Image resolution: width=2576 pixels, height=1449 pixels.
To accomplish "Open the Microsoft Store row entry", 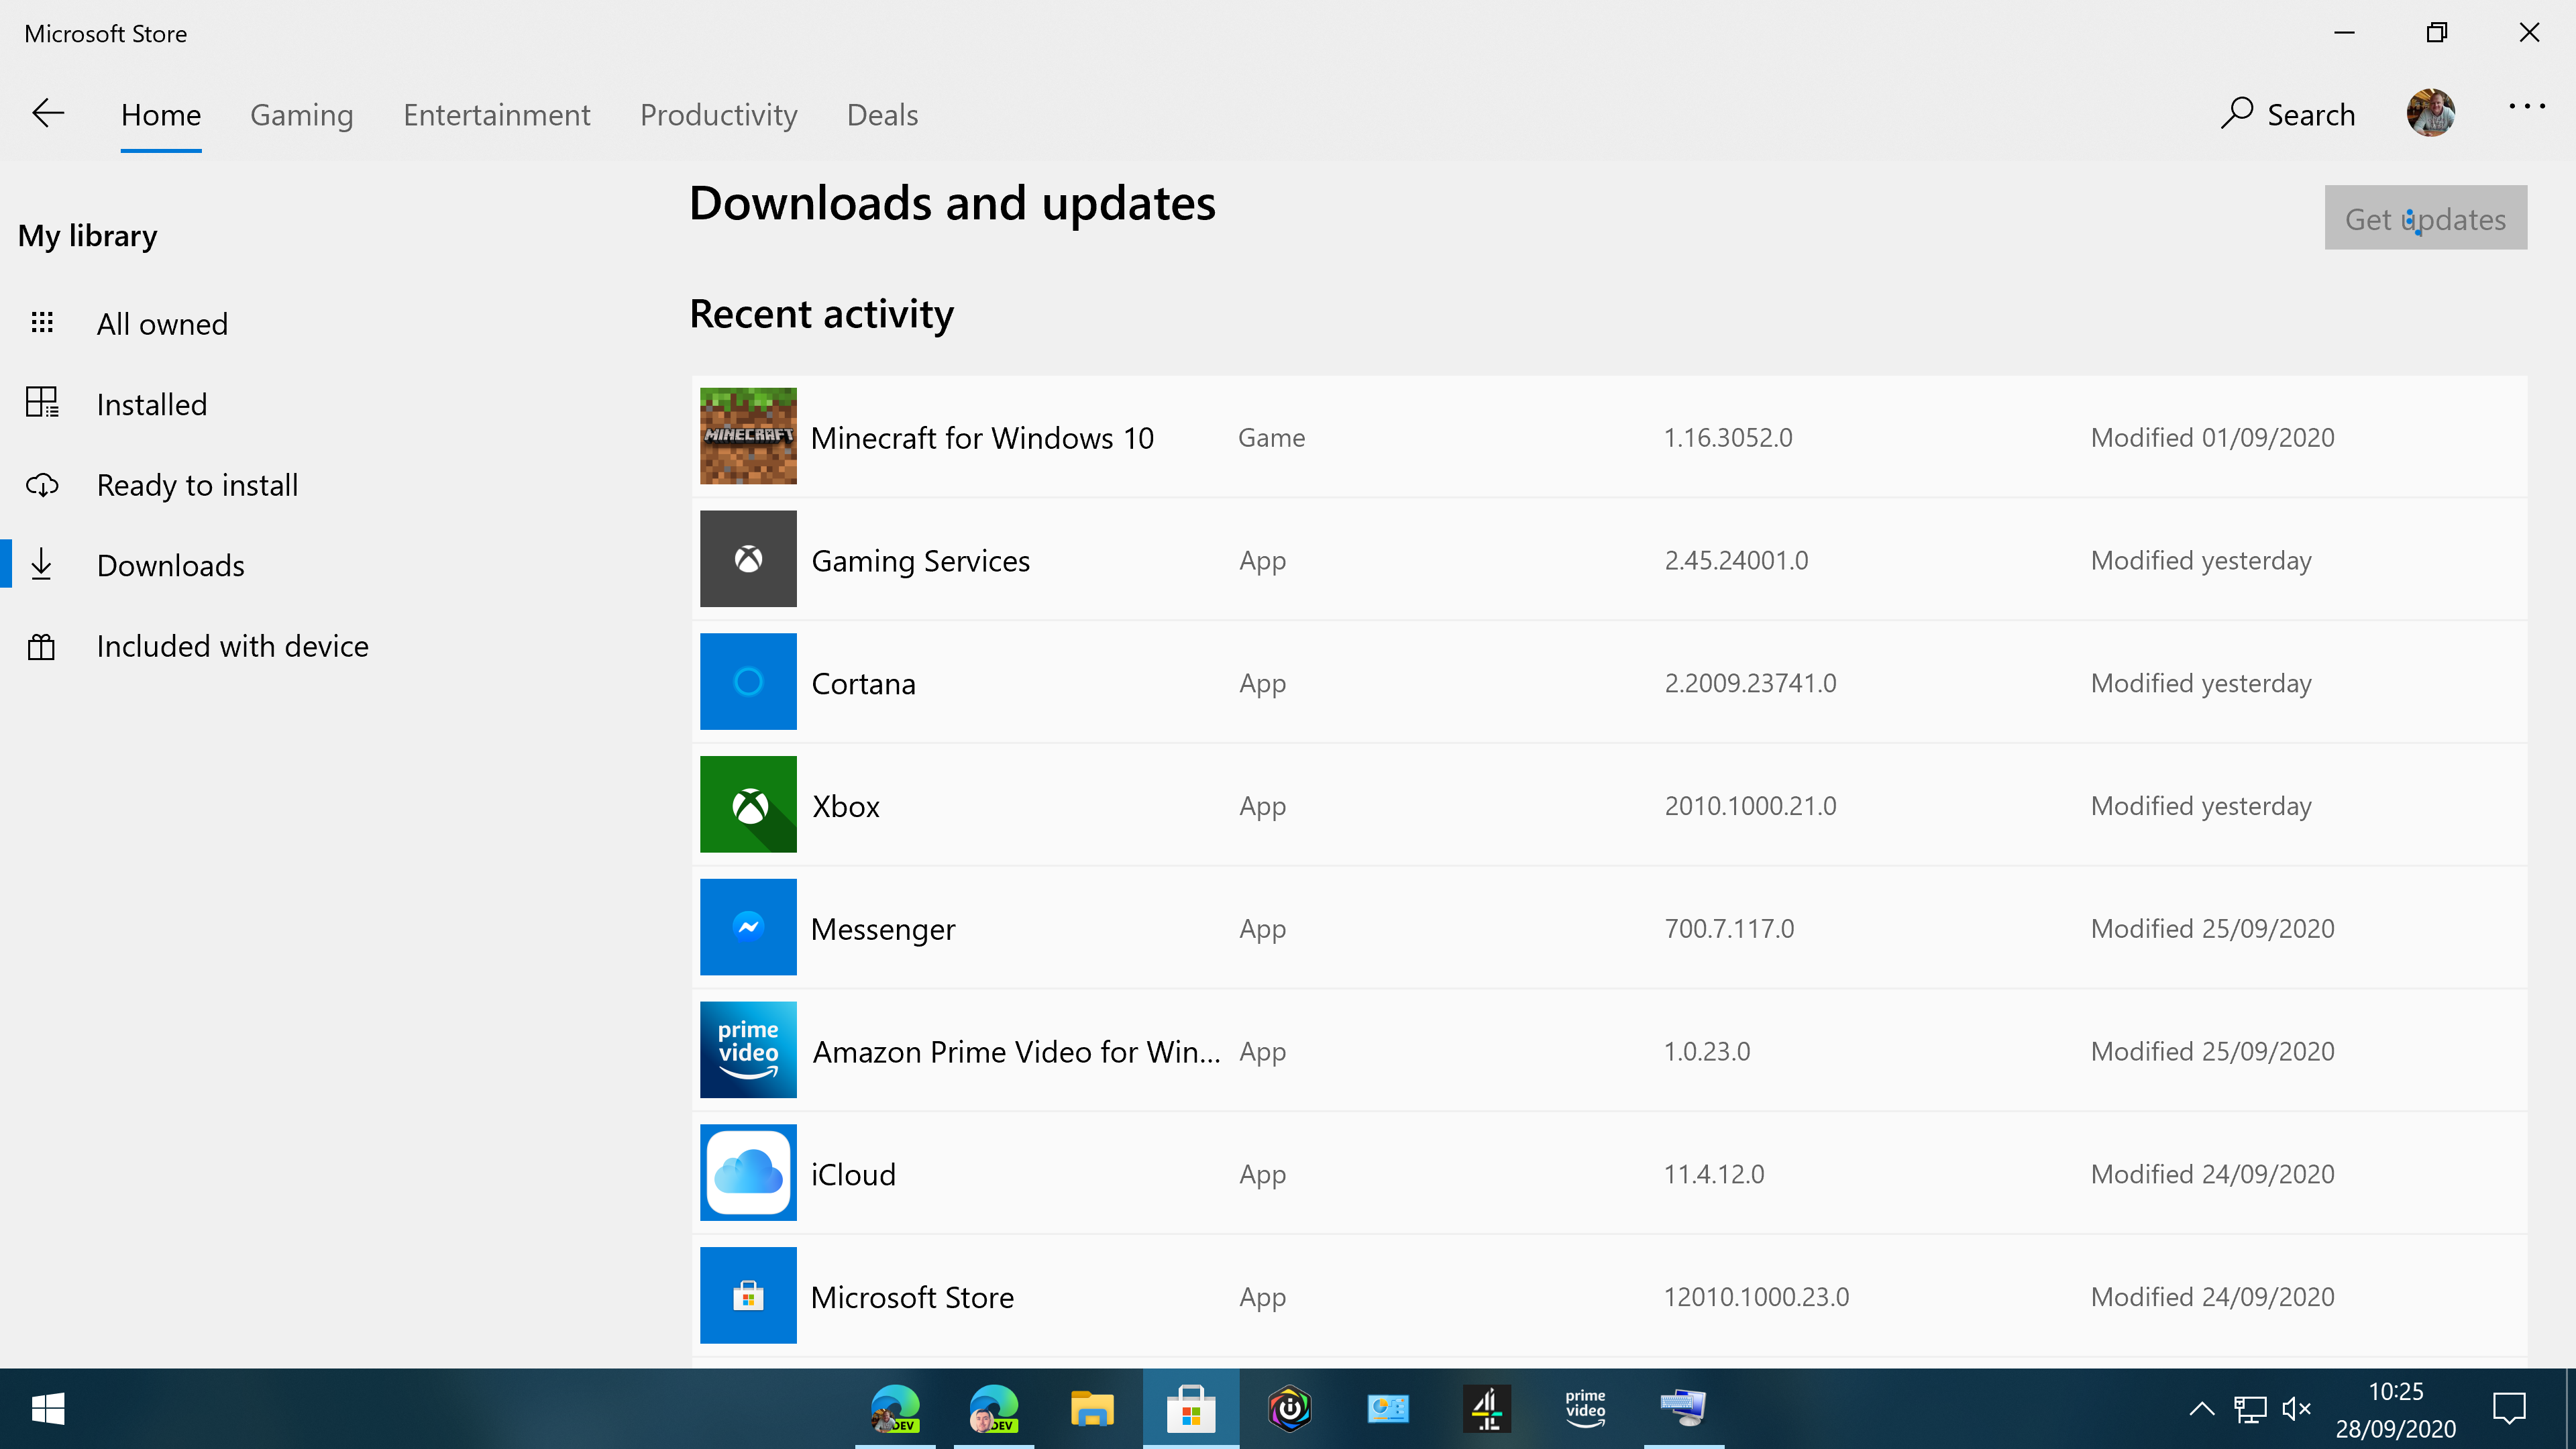I will [912, 1297].
